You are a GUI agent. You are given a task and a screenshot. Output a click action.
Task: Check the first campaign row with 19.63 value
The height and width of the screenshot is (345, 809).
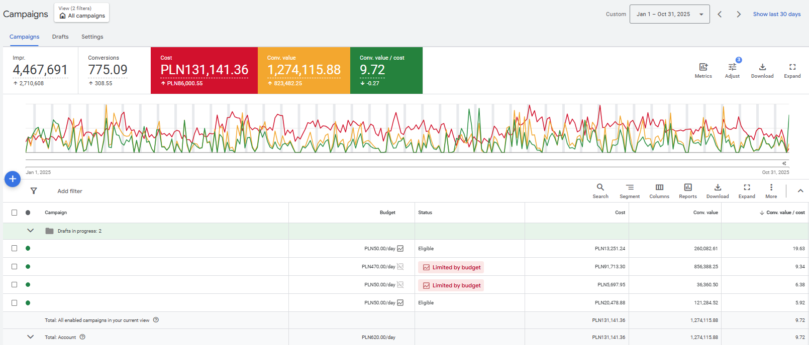[x=14, y=248]
